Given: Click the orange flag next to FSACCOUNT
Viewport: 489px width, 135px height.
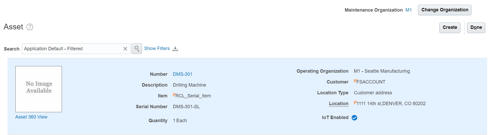Looking at the screenshot, I should click(x=355, y=81).
